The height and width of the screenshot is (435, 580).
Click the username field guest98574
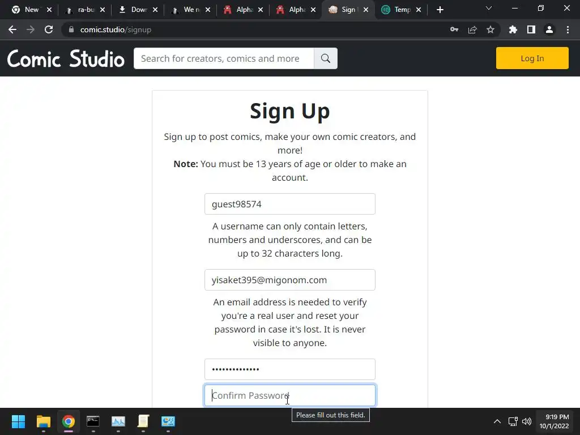[289, 204]
